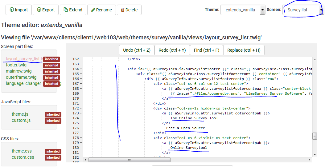This screenshot has height=167, width=325.
Task: Open the Screen dropdown showing Survey list
Action: click(303, 10)
